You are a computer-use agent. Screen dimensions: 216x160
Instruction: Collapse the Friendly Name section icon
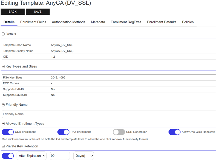coord(3,105)
